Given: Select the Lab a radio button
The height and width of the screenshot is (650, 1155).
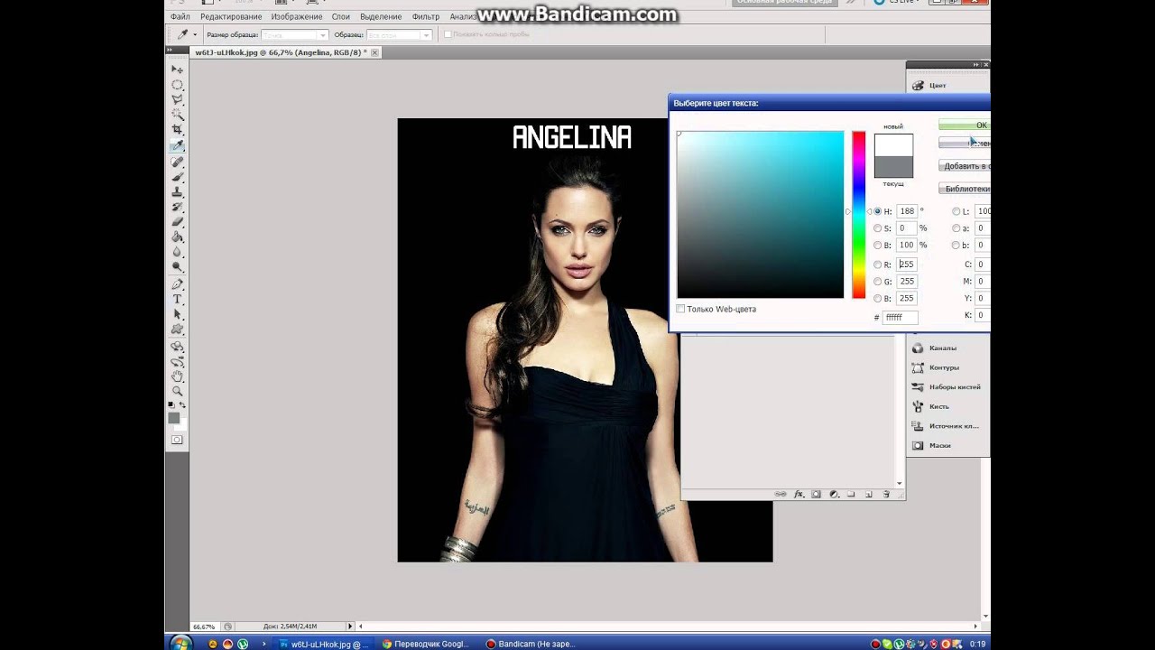Looking at the screenshot, I should [x=956, y=228].
